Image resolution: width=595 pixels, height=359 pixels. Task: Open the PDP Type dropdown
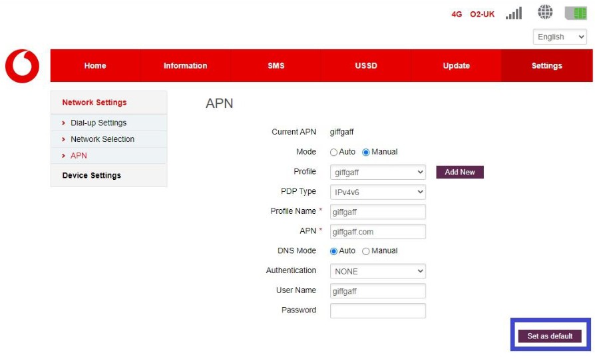tap(377, 192)
